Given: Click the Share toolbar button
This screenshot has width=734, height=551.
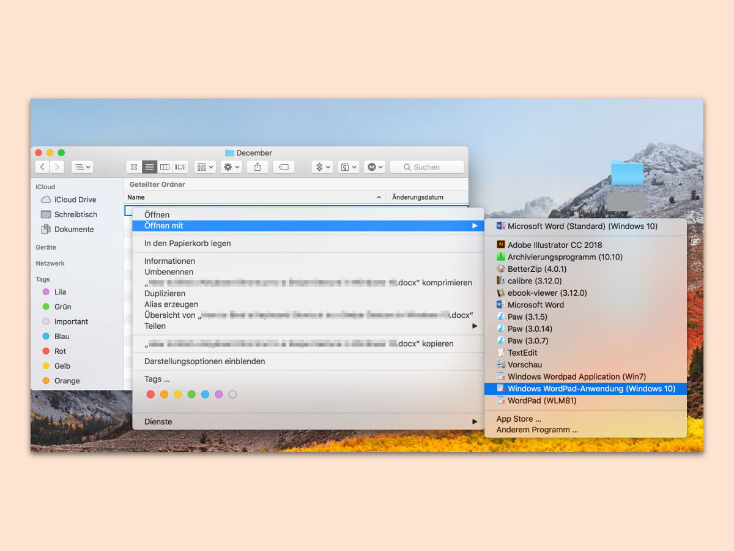Looking at the screenshot, I should pos(258,167).
